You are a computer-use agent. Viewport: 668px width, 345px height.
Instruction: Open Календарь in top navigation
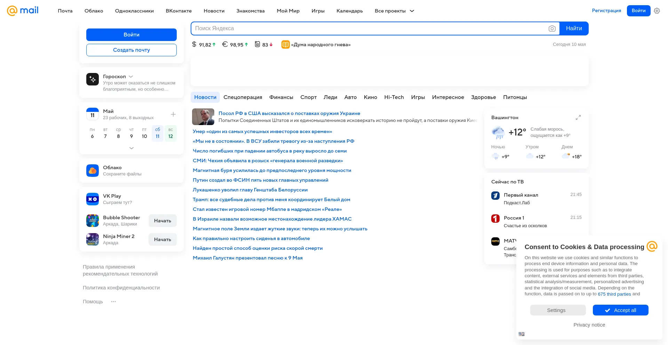pyautogui.click(x=350, y=11)
